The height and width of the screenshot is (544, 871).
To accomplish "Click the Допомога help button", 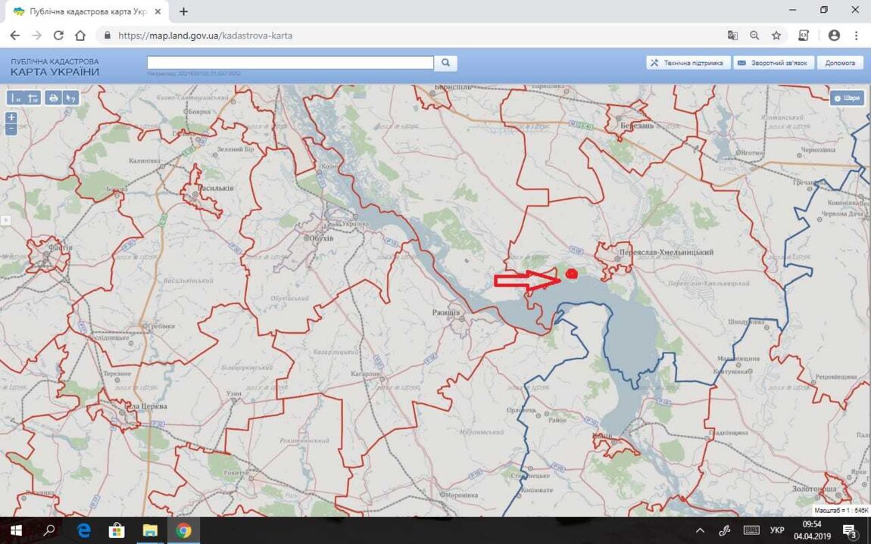I will click(840, 63).
